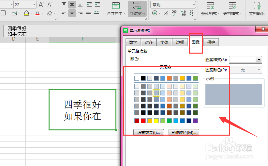Viewport: 268px width, 166px height.
Task: Open the 常规 number format dropdown
Action: pyautogui.click(x=194, y=5)
